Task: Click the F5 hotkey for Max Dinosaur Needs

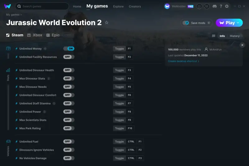Action: click(129, 87)
